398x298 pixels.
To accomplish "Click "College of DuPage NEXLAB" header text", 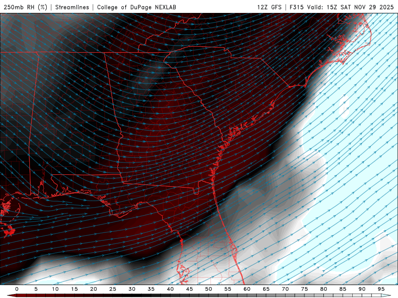I will tap(136, 7).
